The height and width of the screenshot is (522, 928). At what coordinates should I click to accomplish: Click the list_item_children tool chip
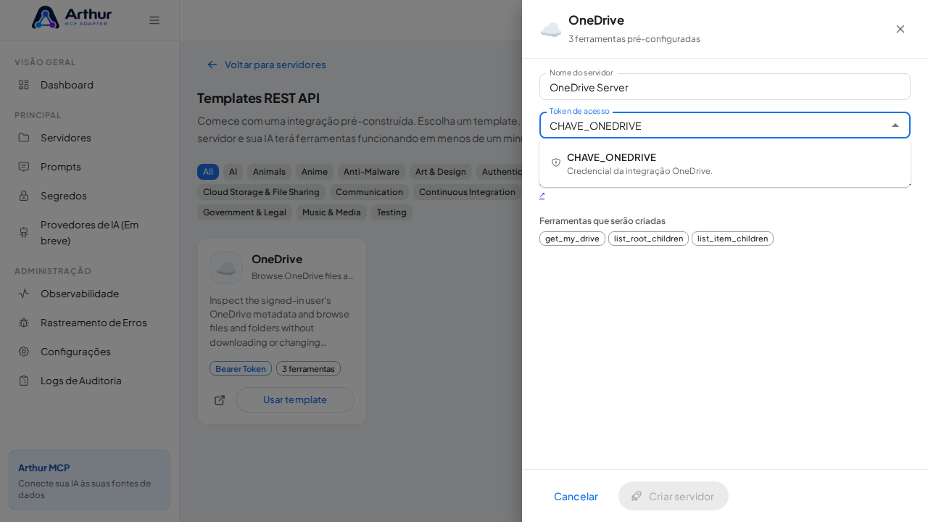pyautogui.click(x=732, y=239)
